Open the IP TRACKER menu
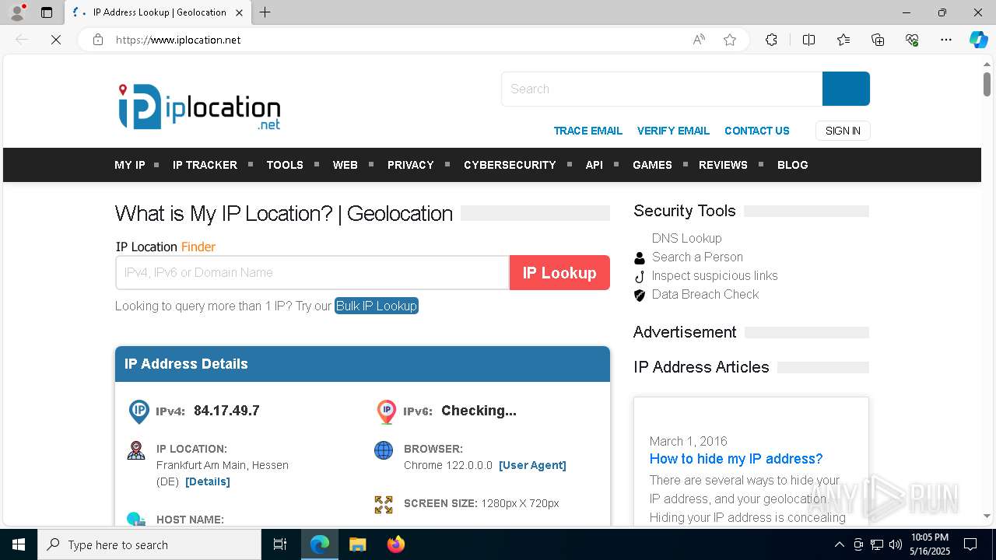 click(x=205, y=165)
